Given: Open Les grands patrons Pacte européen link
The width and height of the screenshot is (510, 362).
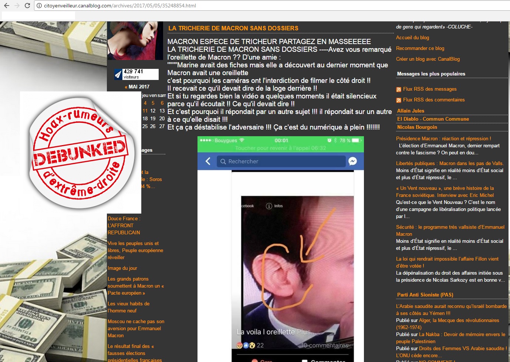Looking at the screenshot, I should (x=136, y=286).
